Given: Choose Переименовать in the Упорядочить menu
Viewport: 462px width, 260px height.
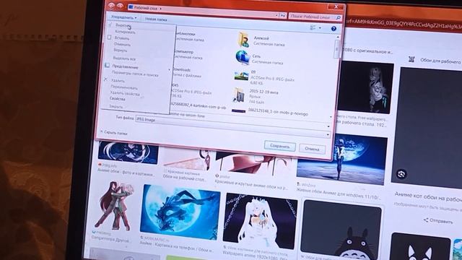Looking at the screenshot, I should tap(124, 87).
